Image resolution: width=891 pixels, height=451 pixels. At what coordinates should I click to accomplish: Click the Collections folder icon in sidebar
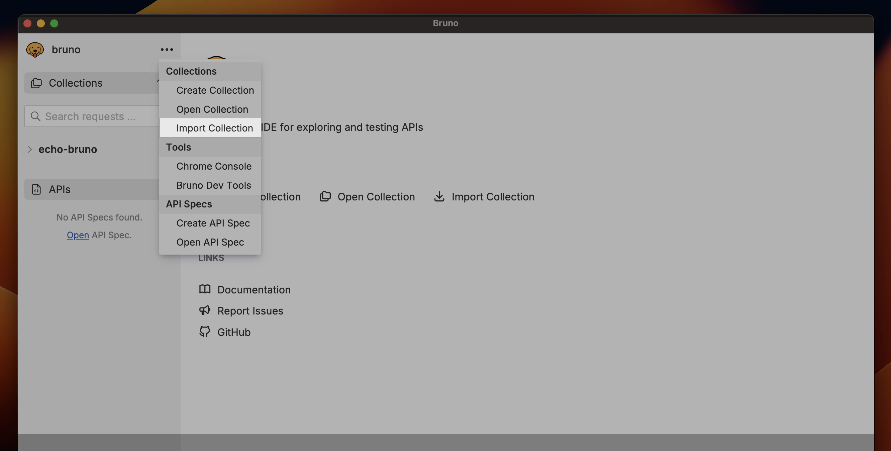(x=36, y=83)
